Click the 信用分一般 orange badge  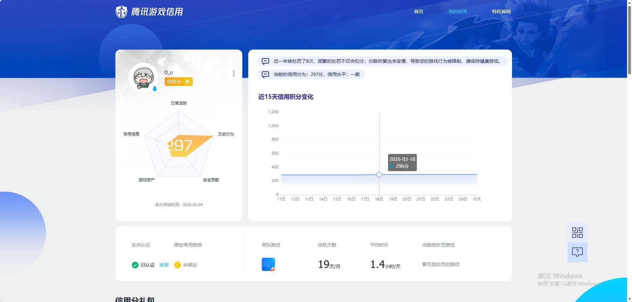point(178,82)
